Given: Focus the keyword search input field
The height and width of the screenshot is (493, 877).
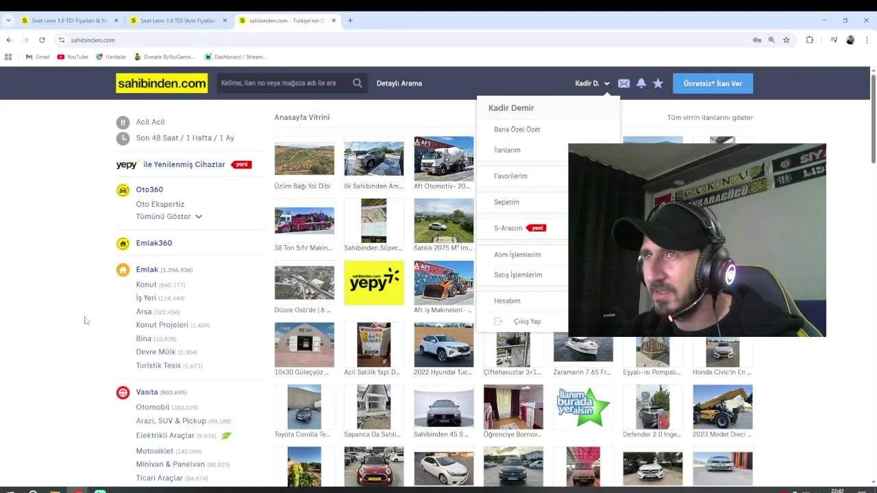Looking at the screenshot, I should tap(283, 84).
